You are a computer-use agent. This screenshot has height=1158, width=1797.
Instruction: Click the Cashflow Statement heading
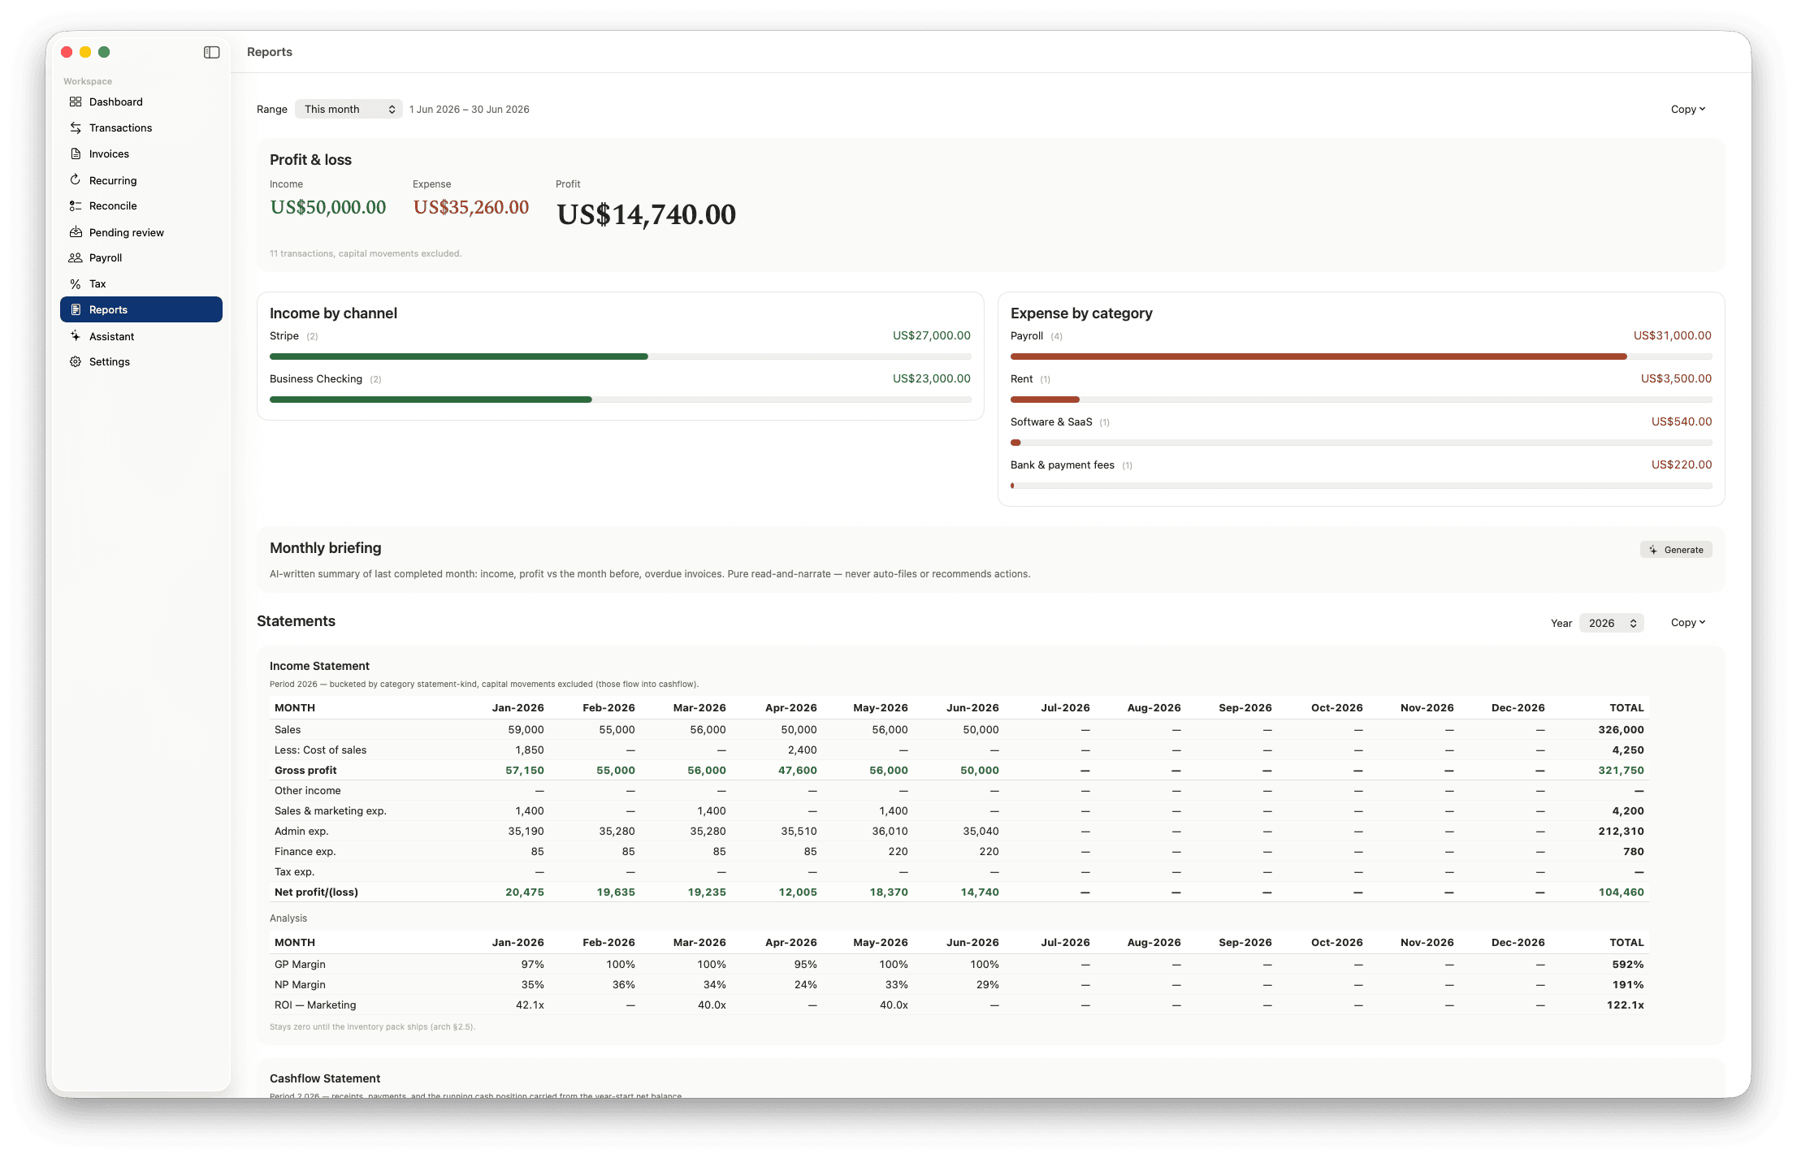point(325,1078)
